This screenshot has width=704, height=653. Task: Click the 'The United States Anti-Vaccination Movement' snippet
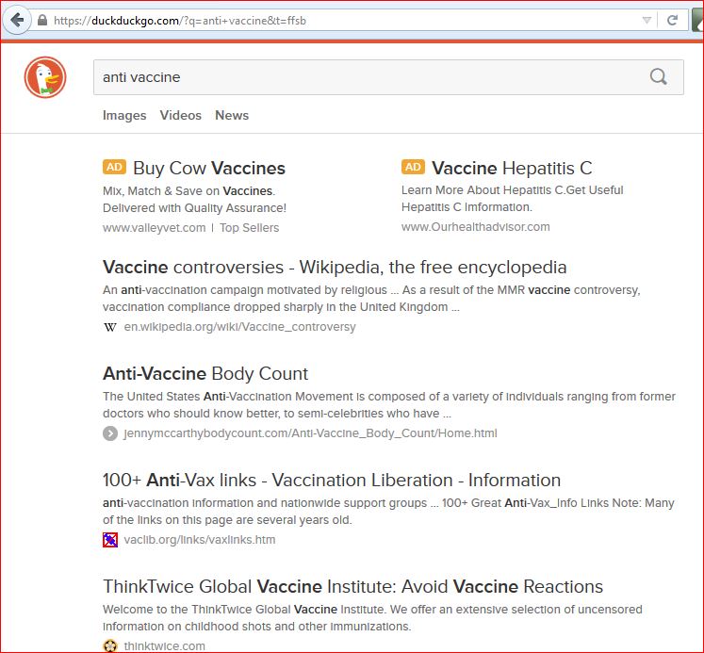(x=389, y=405)
